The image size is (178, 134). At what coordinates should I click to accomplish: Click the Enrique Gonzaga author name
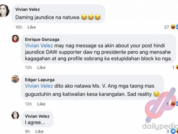point(42,39)
